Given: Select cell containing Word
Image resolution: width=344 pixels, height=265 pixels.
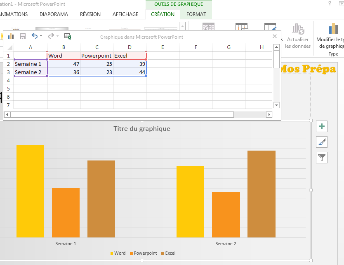Looking at the screenshot, I should pyautogui.click(x=64, y=56).
